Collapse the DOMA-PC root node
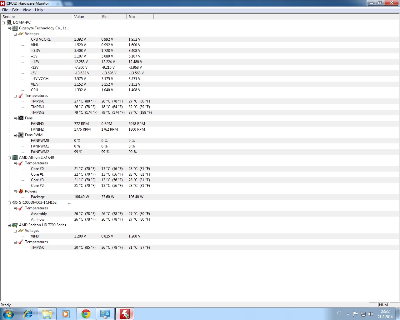Viewport: 400px width, 320px height. pos(3,22)
